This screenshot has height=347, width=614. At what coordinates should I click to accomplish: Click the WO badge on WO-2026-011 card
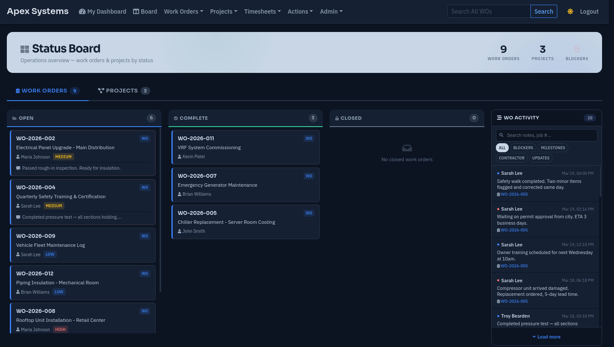[309, 139]
